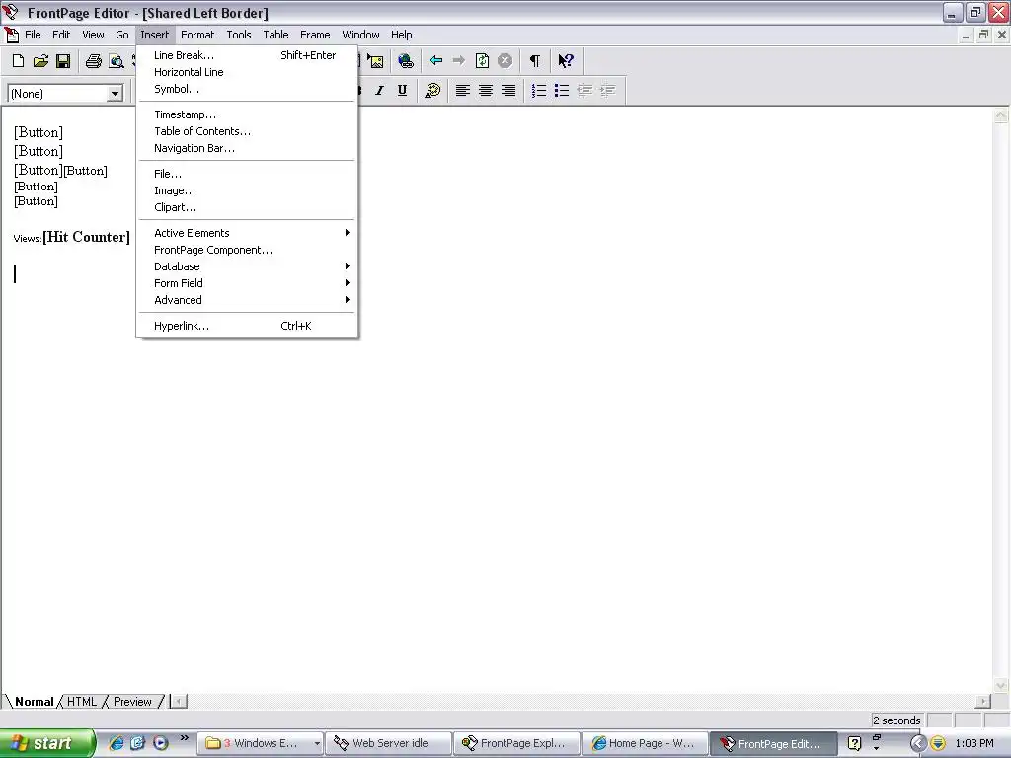Toggle underline formatting
Screen dimensions: 1011x758
point(402,90)
